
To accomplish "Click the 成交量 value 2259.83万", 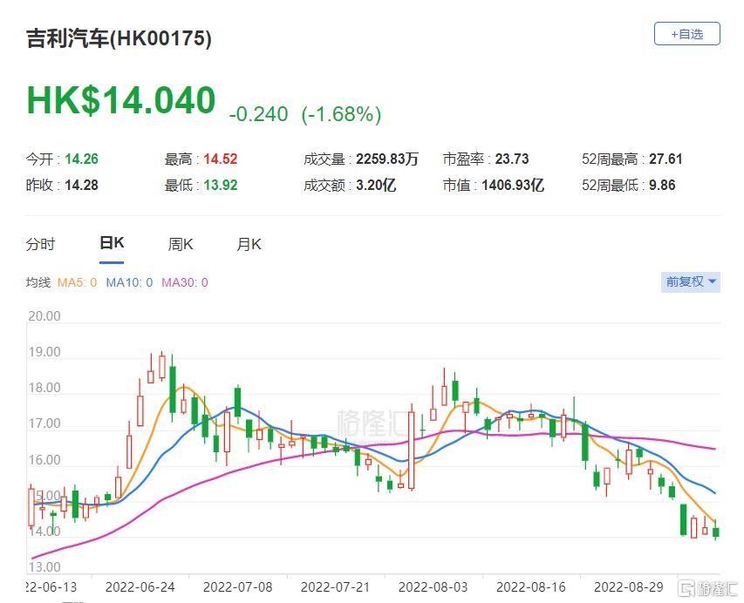I will click(387, 159).
